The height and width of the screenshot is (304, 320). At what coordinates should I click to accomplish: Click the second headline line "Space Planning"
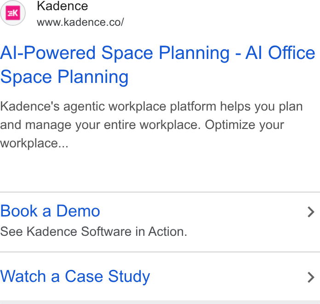64,77
